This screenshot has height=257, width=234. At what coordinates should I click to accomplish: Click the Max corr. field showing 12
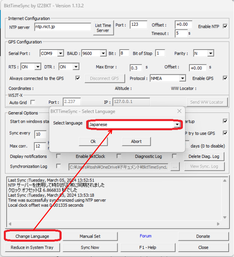[40, 146]
